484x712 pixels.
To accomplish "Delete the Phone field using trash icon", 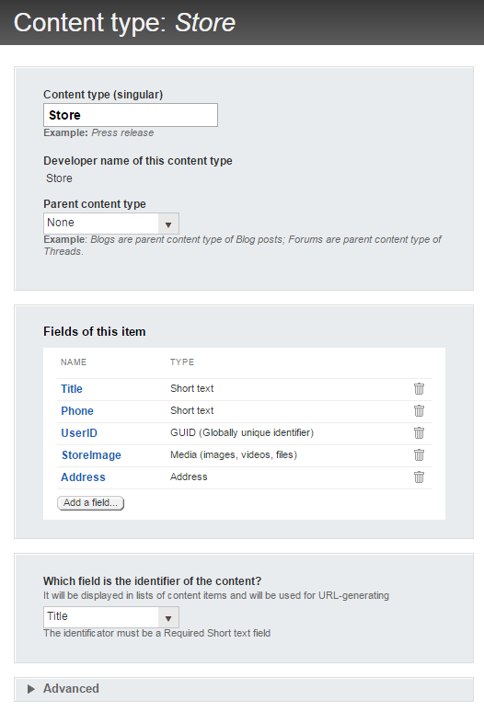I will coord(419,410).
